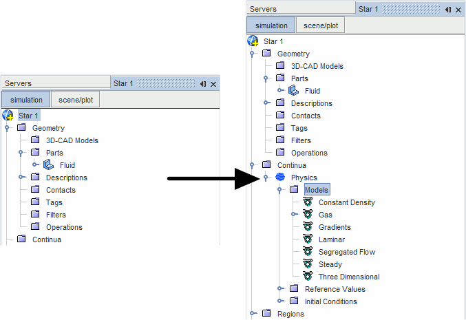Click the Three Dimensional model icon
Image resolution: width=466 pixels, height=320 pixels.
point(307,277)
